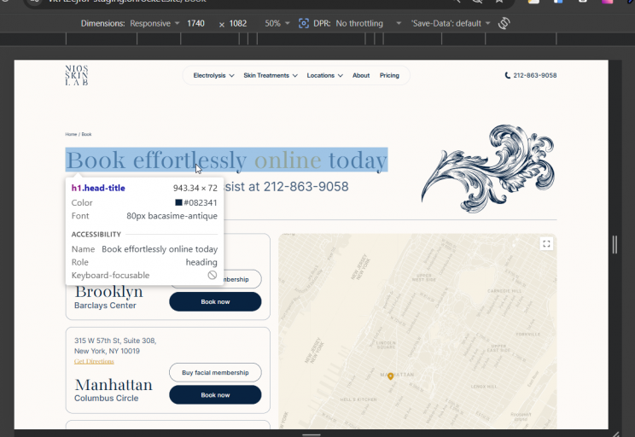Viewport: 635px width, 437px height.
Task: Click the 1082 viewport height field
Action: coord(238,24)
